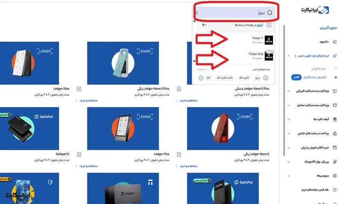Collapse the ارز دیجیتال sidebar section

tap(289, 56)
